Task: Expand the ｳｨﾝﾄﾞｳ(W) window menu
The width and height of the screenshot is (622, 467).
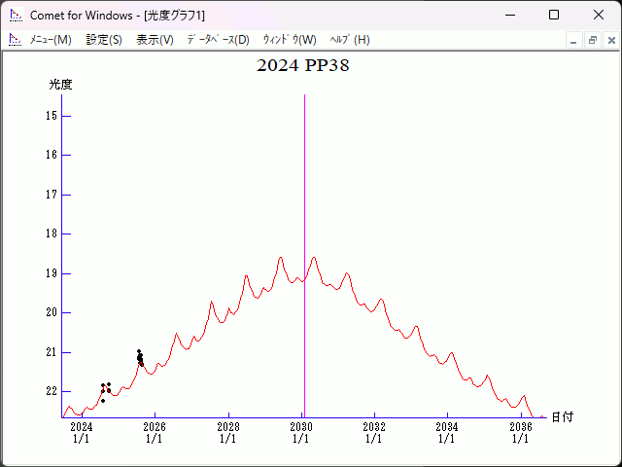Action: pyautogui.click(x=289, y=40)
